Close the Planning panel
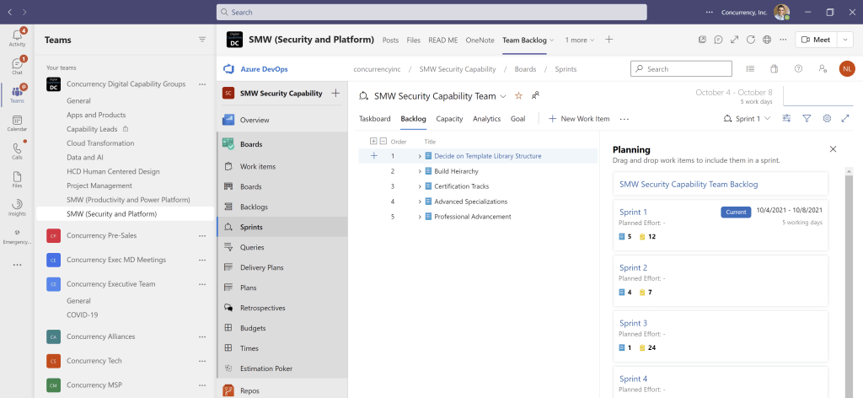This screenshot has width=863, height=398. coord(833,149)
